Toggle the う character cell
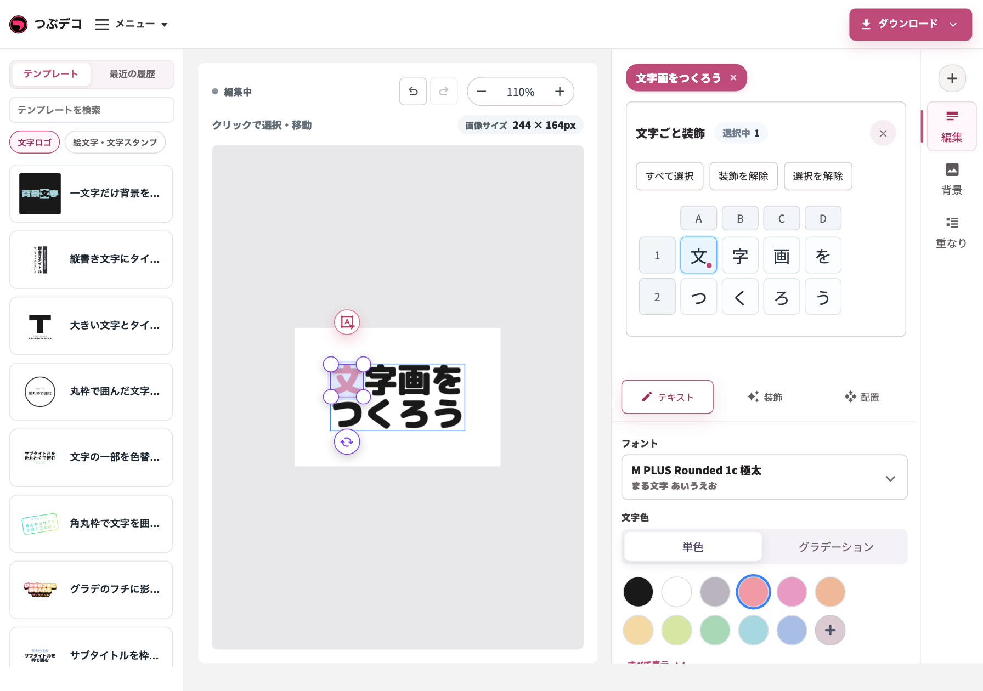Image resolution: width=983 pixels, height=691 pixels. click(823, 297)
